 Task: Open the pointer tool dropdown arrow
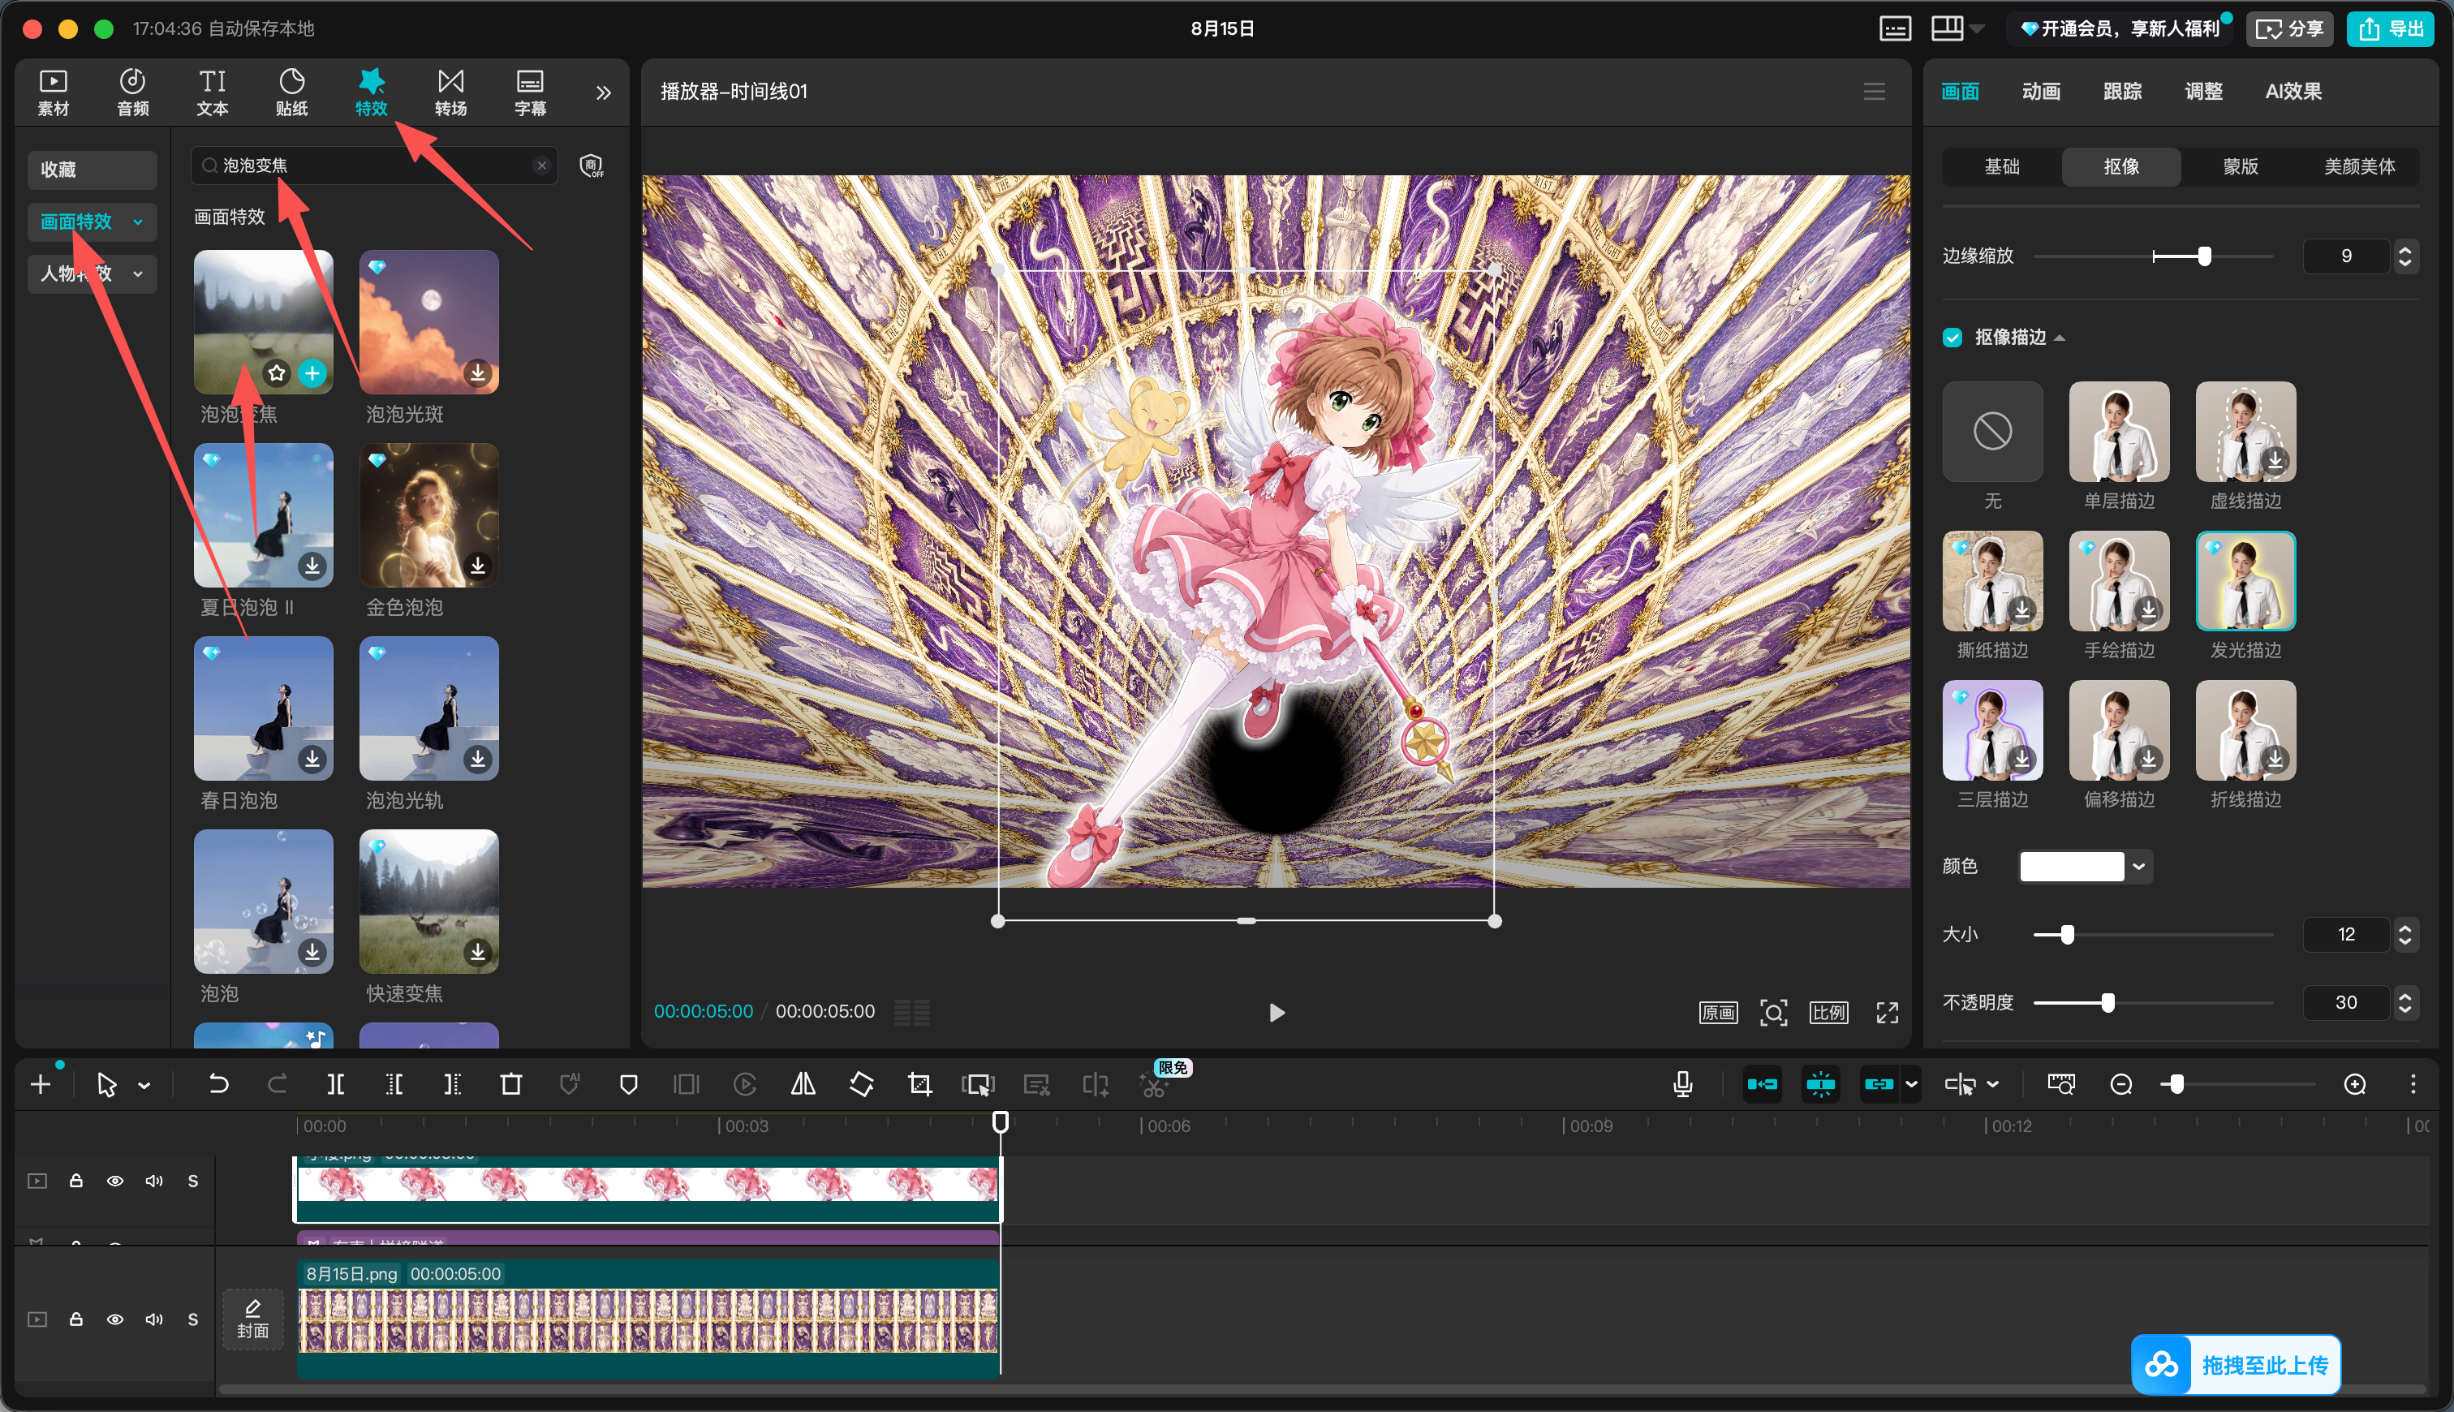(144, 1086)
